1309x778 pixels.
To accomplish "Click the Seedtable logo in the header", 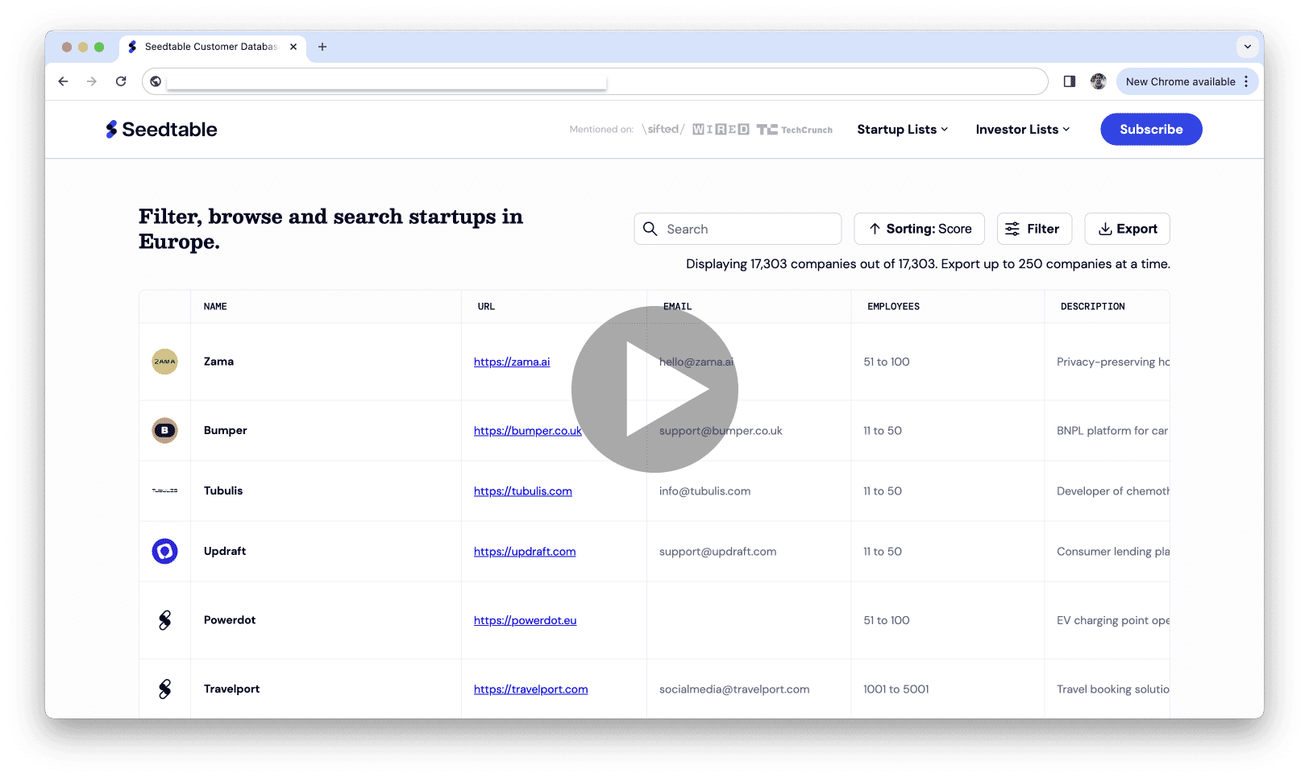I will coord(161,130).
